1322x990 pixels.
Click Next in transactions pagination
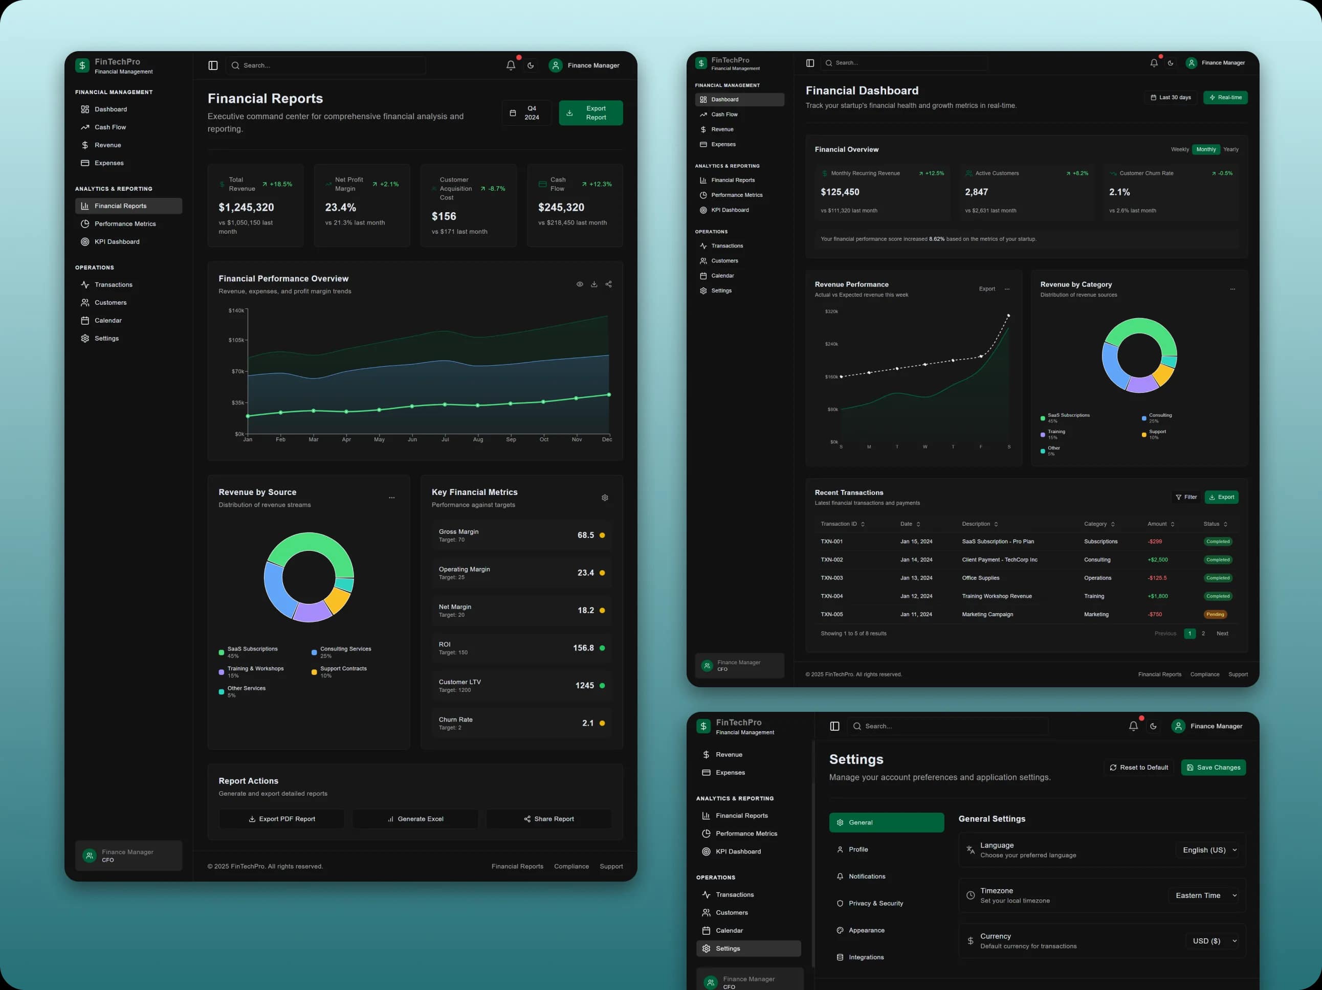point(1222,633)
